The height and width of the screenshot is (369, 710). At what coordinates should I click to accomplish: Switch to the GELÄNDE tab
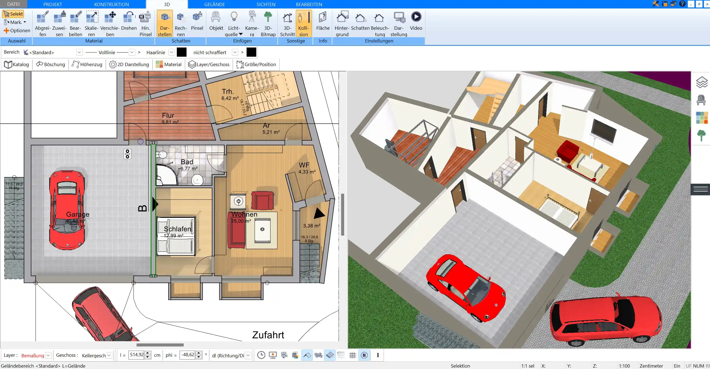[214, 4]
